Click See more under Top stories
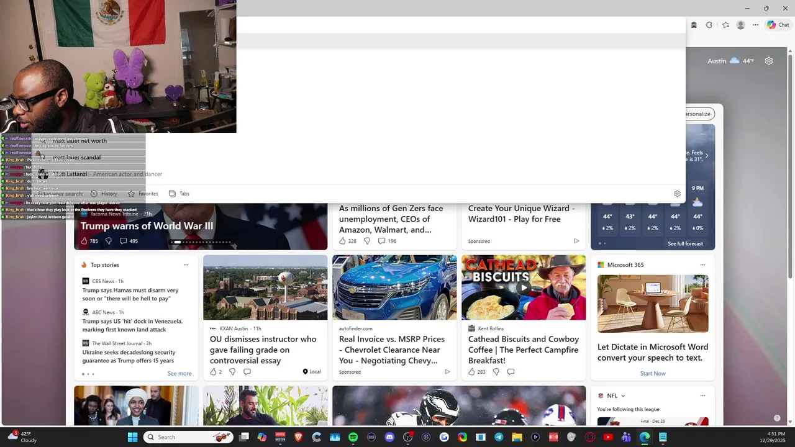The width and height of the screenshot is (795, 447). (179, 374)
